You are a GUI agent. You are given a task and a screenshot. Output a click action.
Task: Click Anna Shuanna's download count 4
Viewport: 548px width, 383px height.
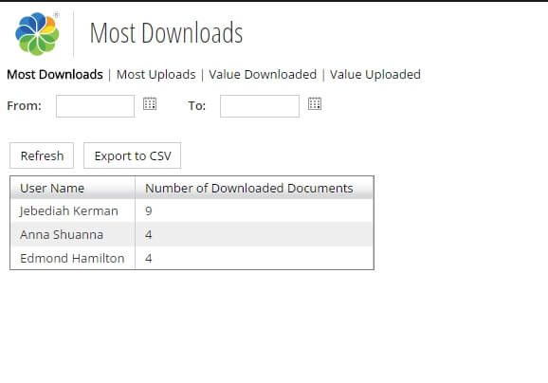149,234
